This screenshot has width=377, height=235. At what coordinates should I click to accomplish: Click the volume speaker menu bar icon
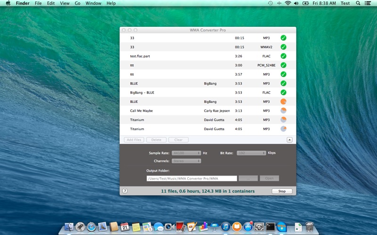coord(296,3)
